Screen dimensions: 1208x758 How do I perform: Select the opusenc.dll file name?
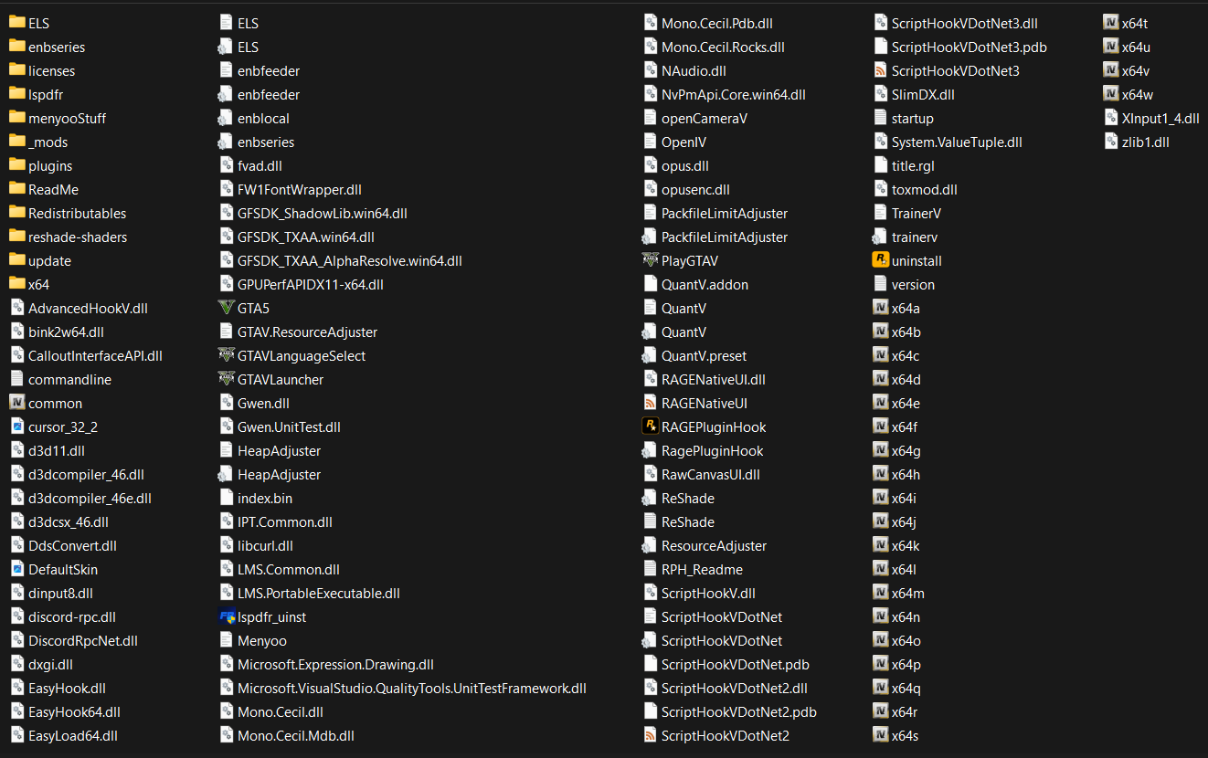[x=695, y=189]
